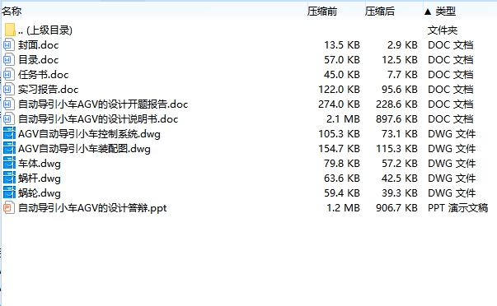Click the 39.3 KB compressed size
Image resolution: width=497 pixels, height=306 pixels.
(400, 193)
